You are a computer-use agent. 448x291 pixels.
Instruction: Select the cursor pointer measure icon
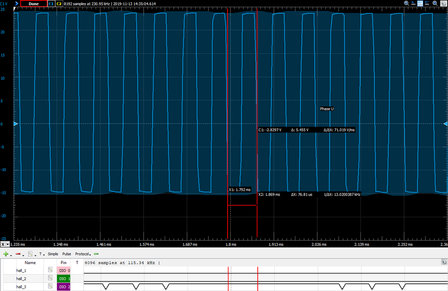(413, 3)
